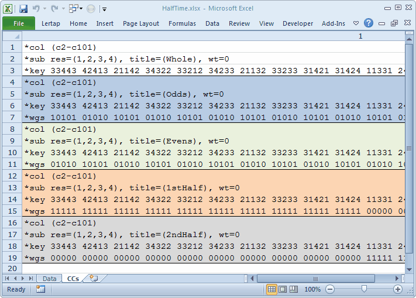Open the Formulas ribbon tab
The image size is (416, 298).
click(182, 23)
